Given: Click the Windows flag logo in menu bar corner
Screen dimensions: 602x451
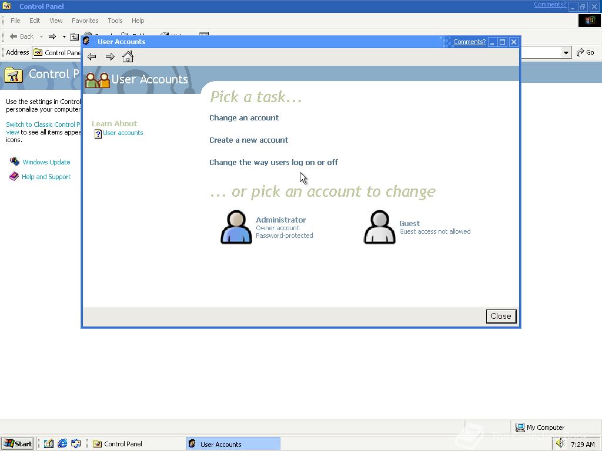Looking at the screenshot, I should (x=589, y=21).
